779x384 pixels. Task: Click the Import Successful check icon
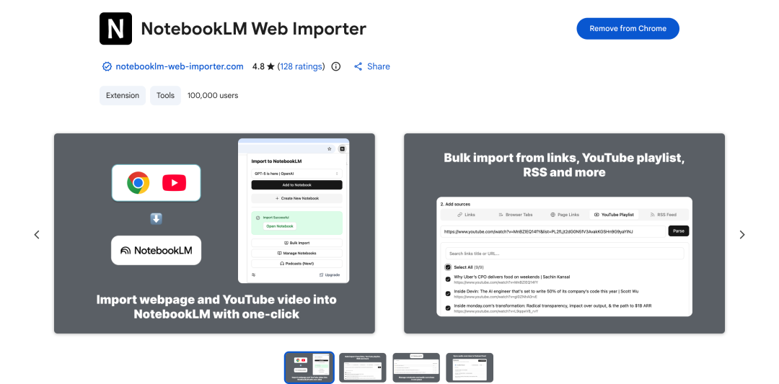258,218
